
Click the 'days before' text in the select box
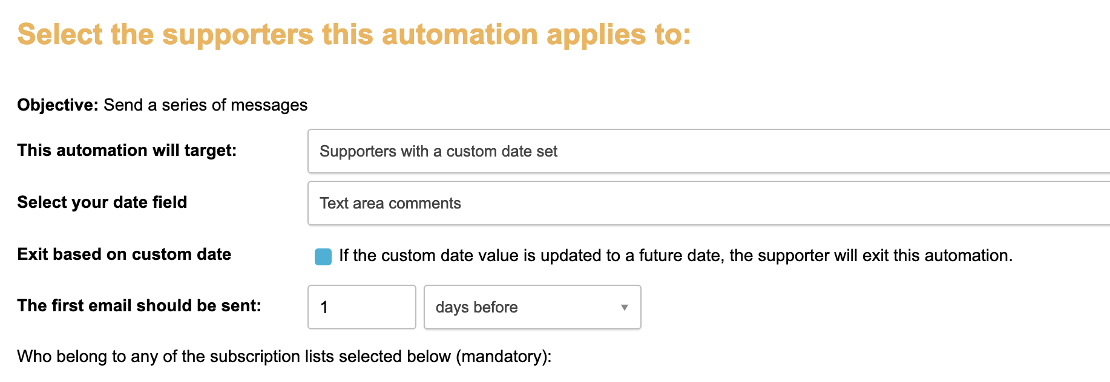click(x=476, y=308)
